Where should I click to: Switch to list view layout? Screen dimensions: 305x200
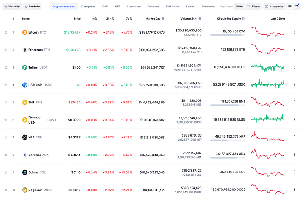(x=290, y=7)
